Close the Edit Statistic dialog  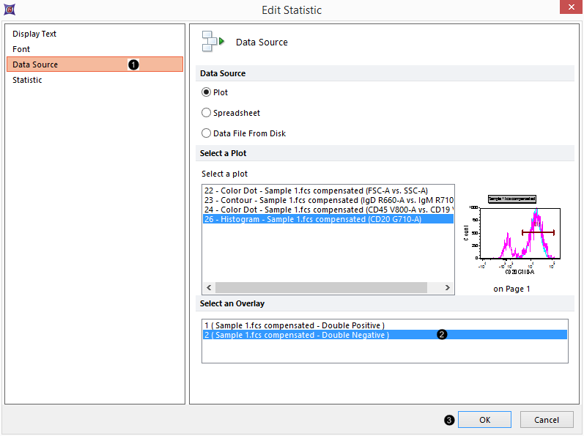[x=569, y=9]
